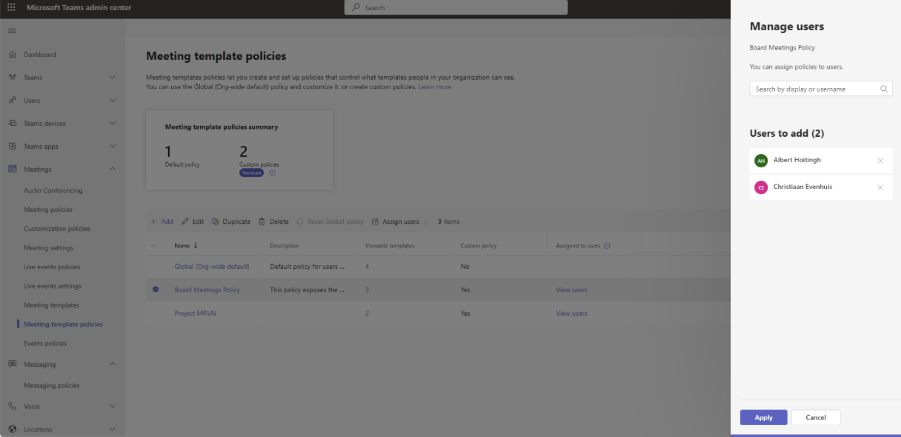The height and width of the screenshot is (437, 901).
Task: Click the Teams devices sidebar icon
Action: (x=12, y=123)
